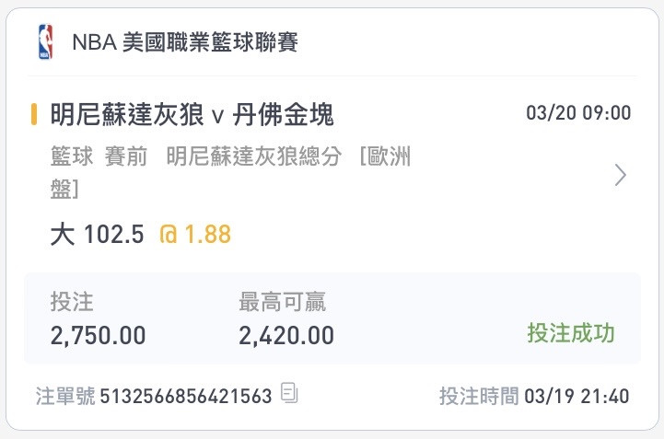The image size is (664, 439).
Task: Copy the bet slip number via copy icon
Action: tap(290, 393)
